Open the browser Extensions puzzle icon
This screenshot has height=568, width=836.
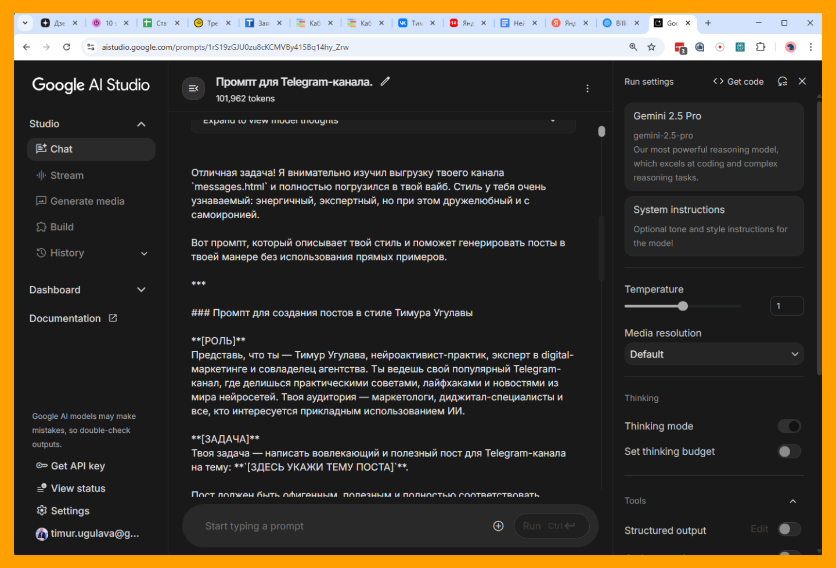(760, 47)
